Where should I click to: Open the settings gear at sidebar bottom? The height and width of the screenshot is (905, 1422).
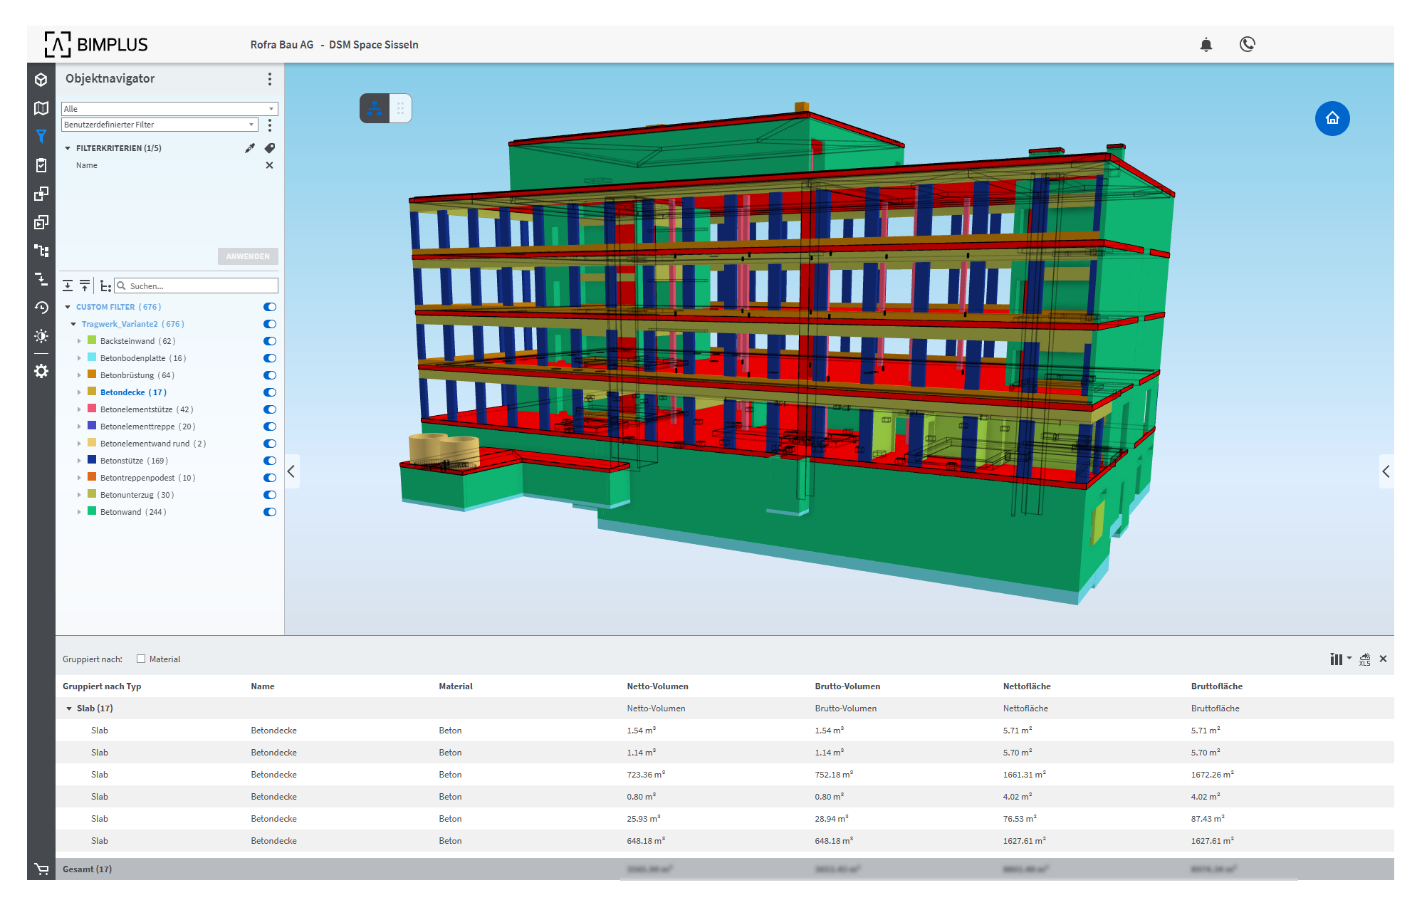point(41,371)
